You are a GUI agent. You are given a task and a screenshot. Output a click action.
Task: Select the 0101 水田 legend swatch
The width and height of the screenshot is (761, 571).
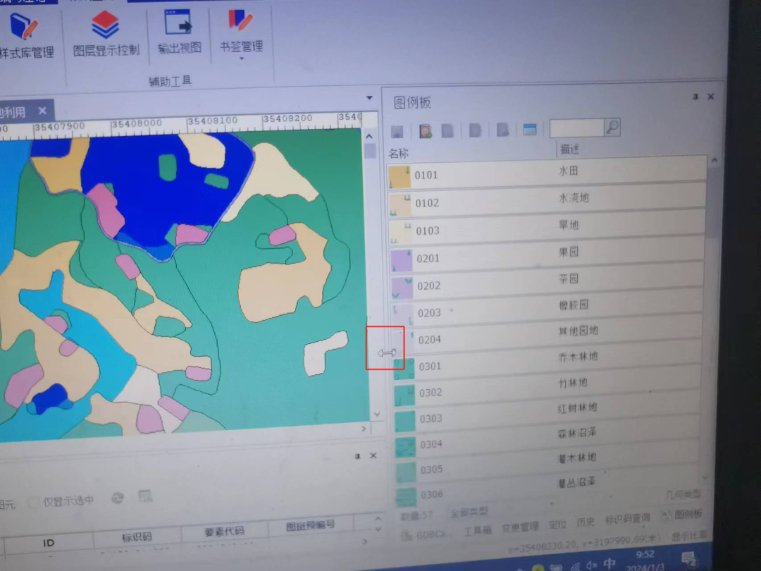(400, 176)
